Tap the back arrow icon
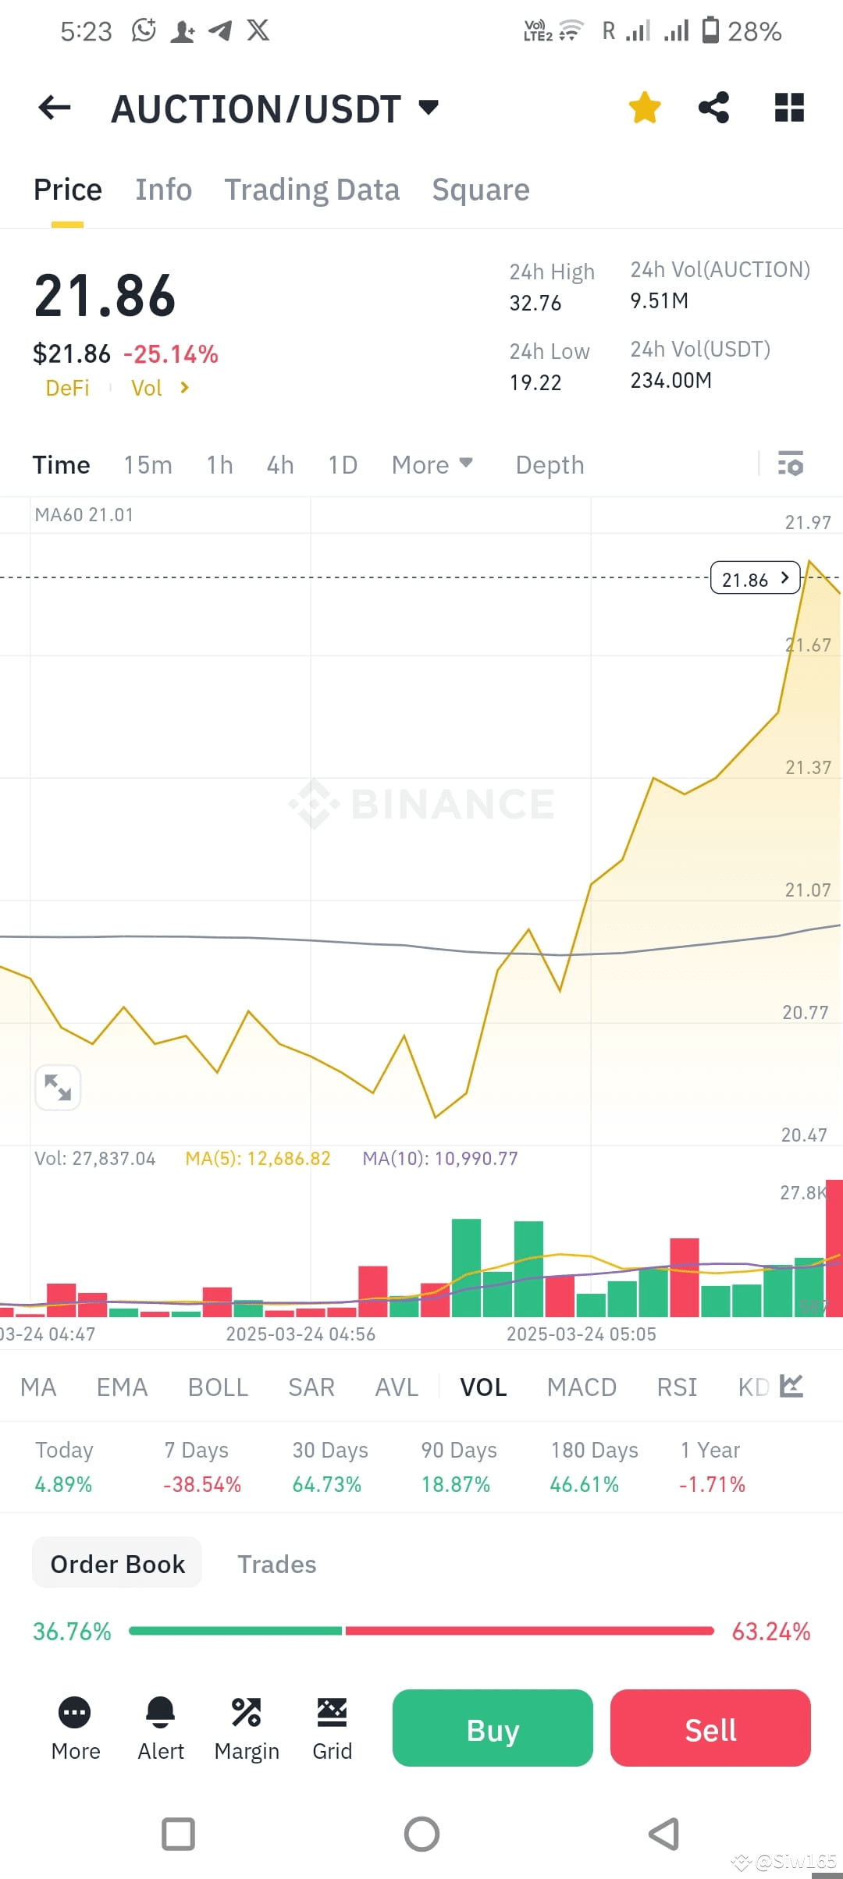The image size is (843, 1879). pyautogui.click(x=55, y=108)
